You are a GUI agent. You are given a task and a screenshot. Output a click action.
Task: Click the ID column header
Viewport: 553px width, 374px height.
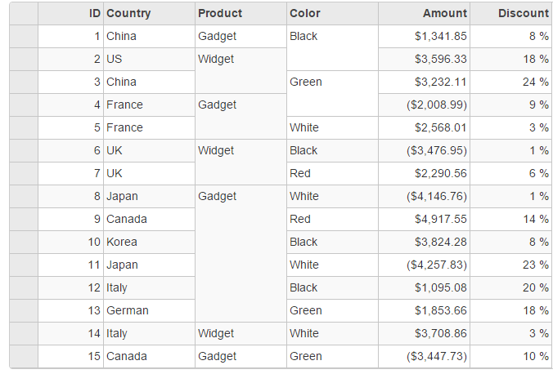[70, 13]
